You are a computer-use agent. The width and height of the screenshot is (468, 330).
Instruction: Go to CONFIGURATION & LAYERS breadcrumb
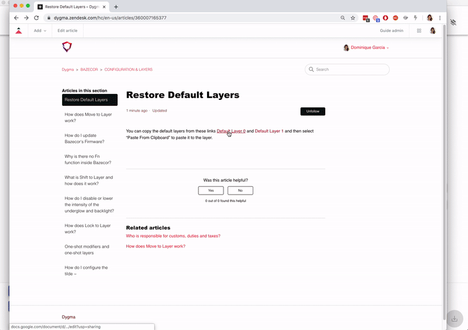point(128,70)
